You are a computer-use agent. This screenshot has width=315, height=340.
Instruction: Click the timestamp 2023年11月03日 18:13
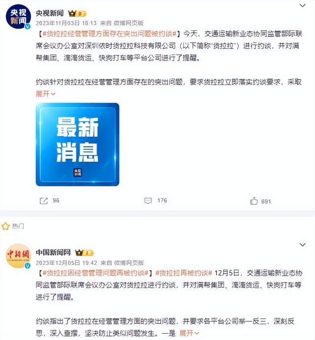click(x=66, y=23)
